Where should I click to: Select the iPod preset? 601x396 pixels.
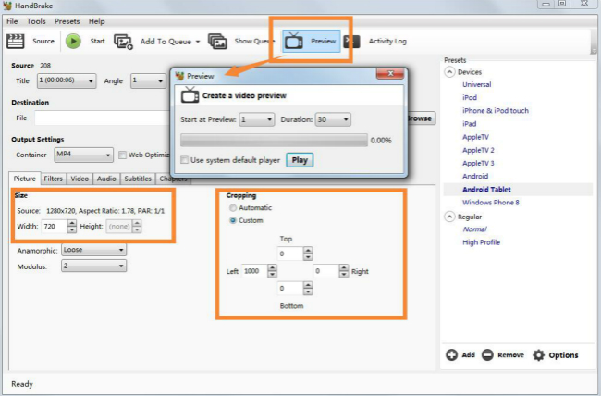click(x=470, y=98)
